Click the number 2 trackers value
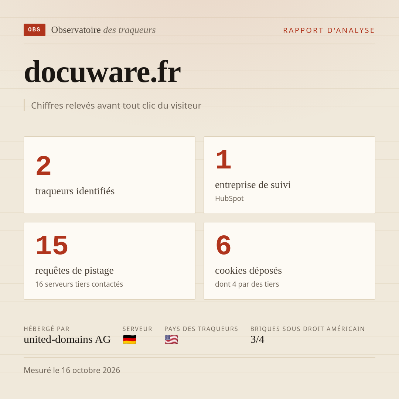 (x=44, y=166)
